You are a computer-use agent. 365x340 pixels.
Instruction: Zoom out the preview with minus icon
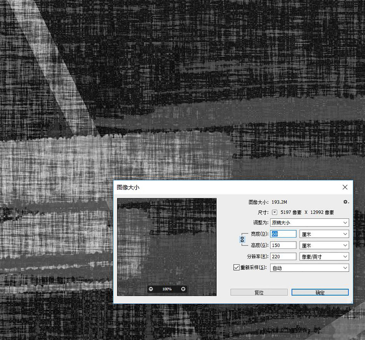pyautogui.click(x=151, y=289)
